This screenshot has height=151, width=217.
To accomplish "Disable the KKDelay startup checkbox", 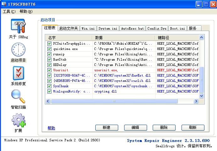I will (x=49, y=65).
